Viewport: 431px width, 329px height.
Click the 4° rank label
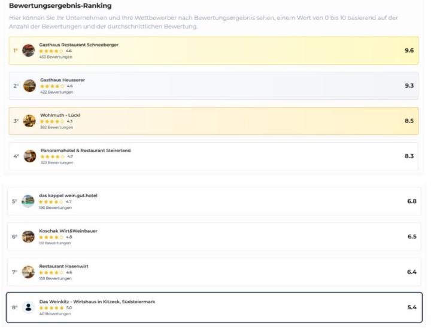pos(16,156)
